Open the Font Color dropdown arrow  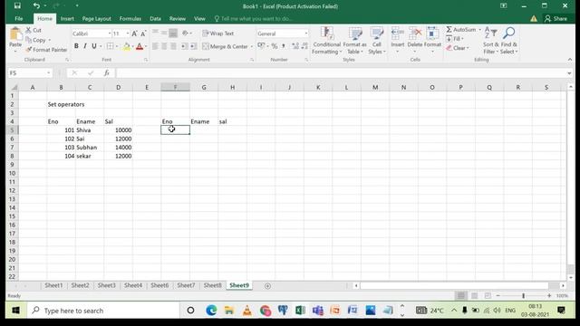click(146, 46)
